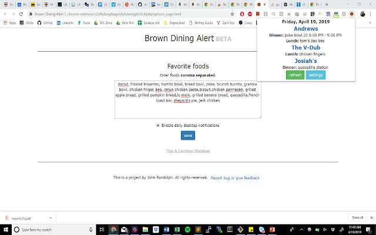Open the Pulse bookmark
This screenshot has height=235, width=376.
click(84, 23)
